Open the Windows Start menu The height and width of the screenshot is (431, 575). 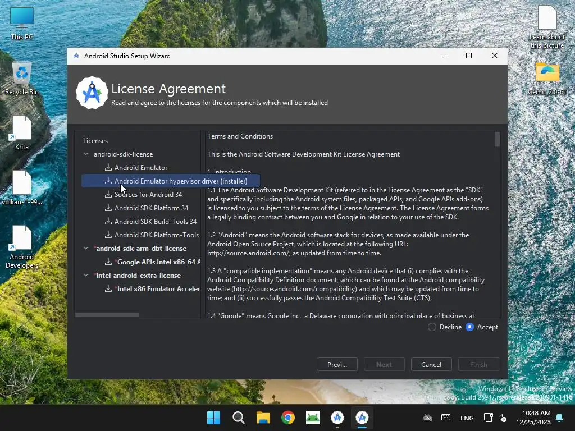[213, 418]
